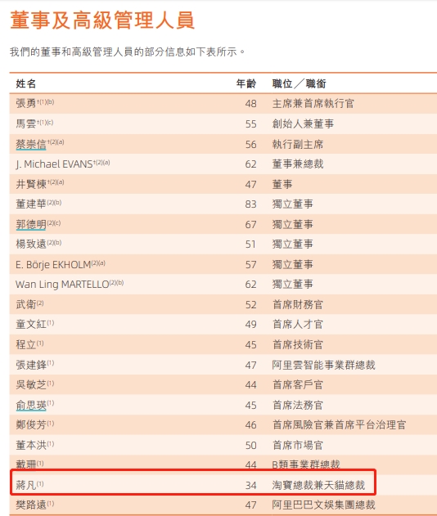437x516 pixels.
Task: Click the introductory sentence below heading
Action: pyautogui.click(x=127, y=52)
